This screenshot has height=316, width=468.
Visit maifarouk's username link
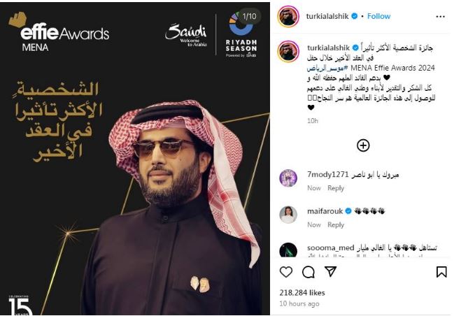coord(325,211)
